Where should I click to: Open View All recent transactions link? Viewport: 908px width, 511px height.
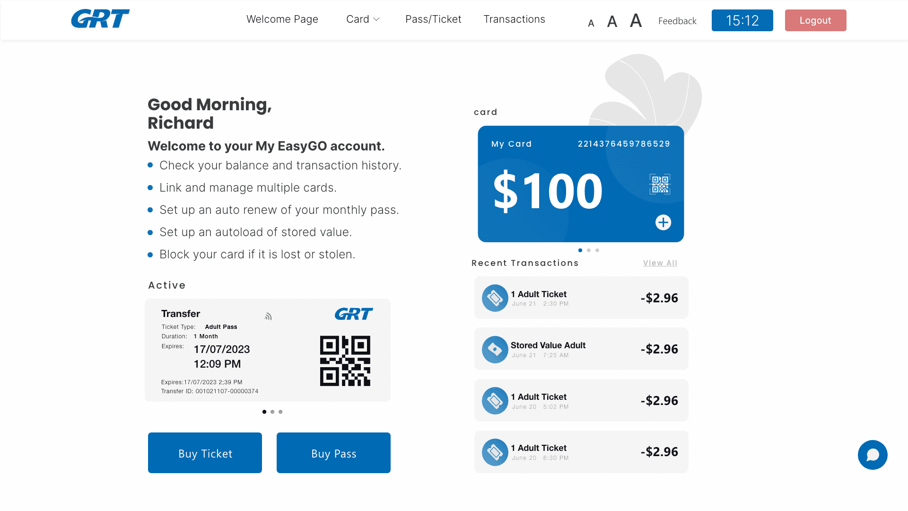coord(660,263)
